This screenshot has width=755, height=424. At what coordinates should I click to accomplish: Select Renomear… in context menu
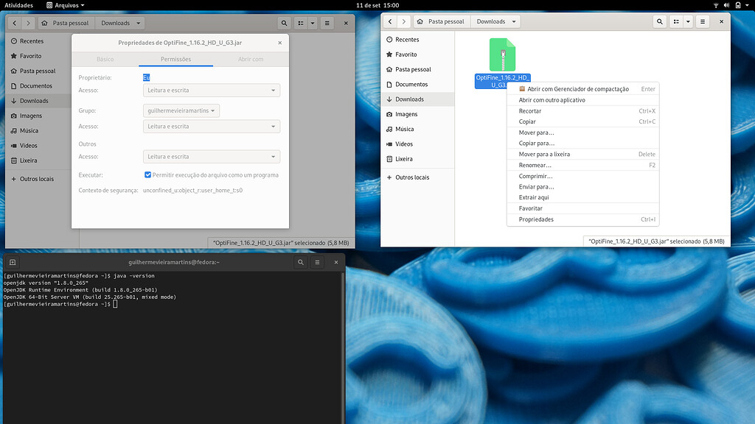tap(582, 166)
